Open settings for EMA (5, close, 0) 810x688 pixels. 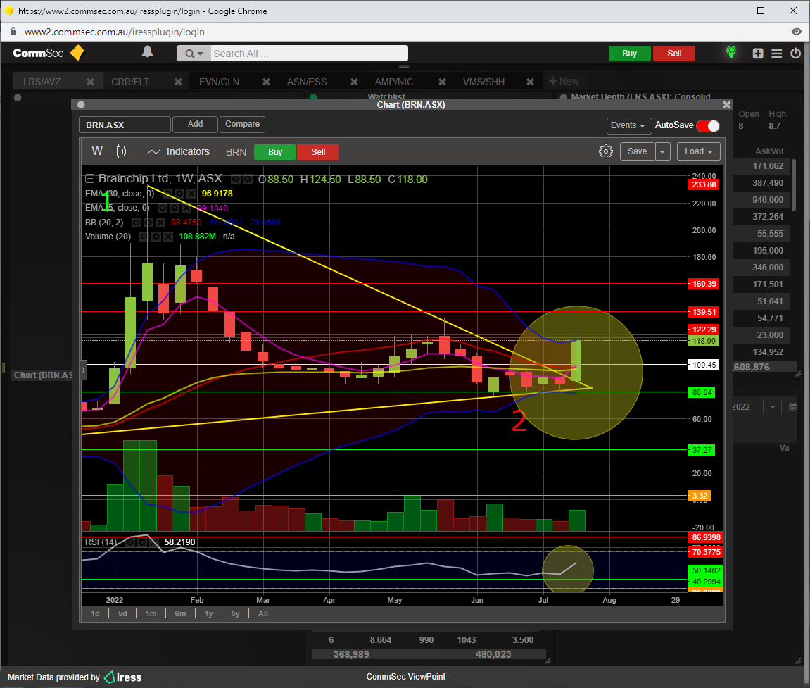click(175, 208)
